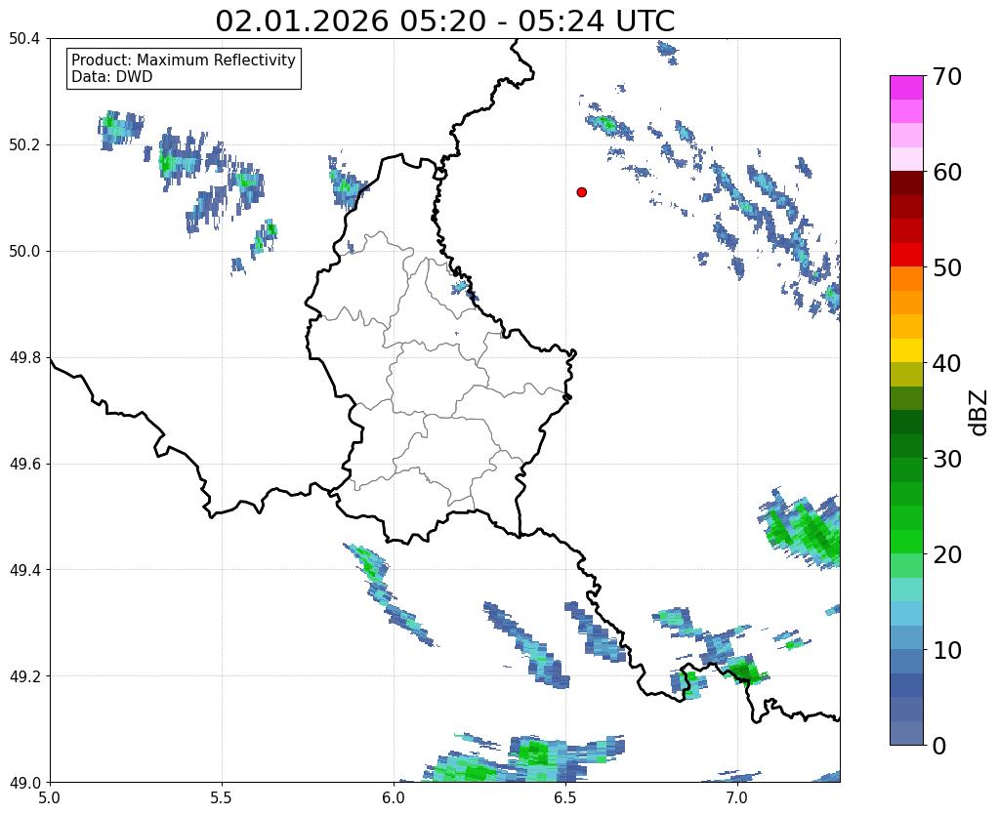This screenshot has height=814, width=999.
Task: Click the bright red 50 dBZ band in the colorbar
Action: coord(906,255)
